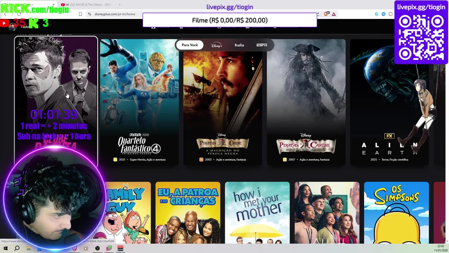Click the fingerprint extension icon
Image resolution: width=449 pixels, height=253 pixels.
(376, 14)
